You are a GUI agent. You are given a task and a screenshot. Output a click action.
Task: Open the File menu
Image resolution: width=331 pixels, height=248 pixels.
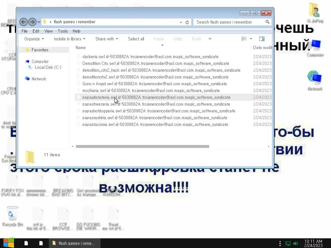point(25,31)
